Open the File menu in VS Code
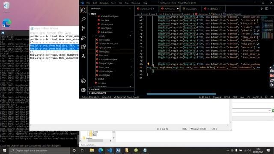 click(89, 3)
